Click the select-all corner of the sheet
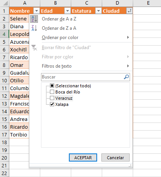This screenshot has width=161, height=177. point(5,3)
